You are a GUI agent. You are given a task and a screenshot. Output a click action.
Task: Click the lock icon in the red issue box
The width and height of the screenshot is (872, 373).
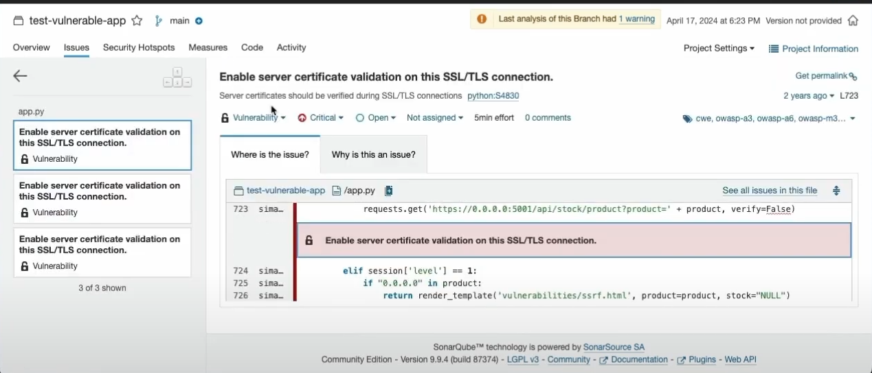coord(309,241)
